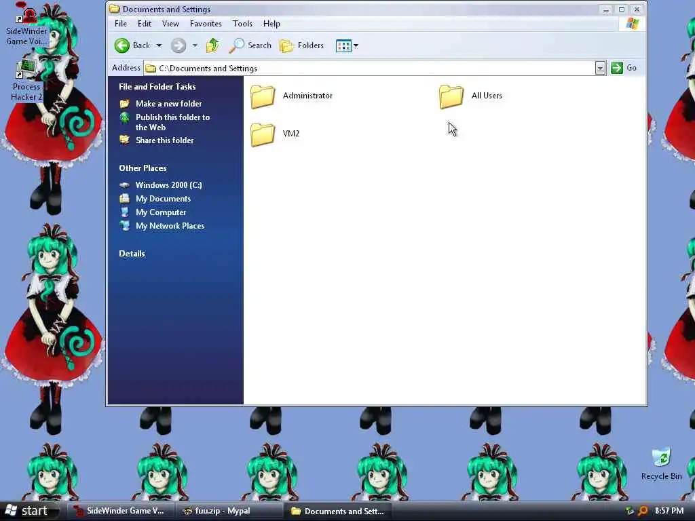Open the Edit menu
The width and height of the screenshot is (695, 521).
click(x=145, y=24)
